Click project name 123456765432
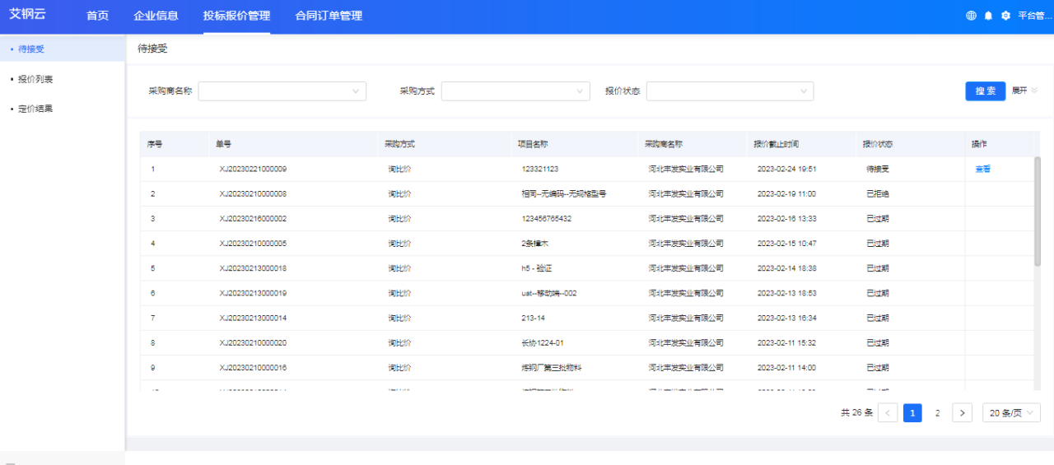The width and height of the screenshot is (1054, 465). tap(547, 218)
